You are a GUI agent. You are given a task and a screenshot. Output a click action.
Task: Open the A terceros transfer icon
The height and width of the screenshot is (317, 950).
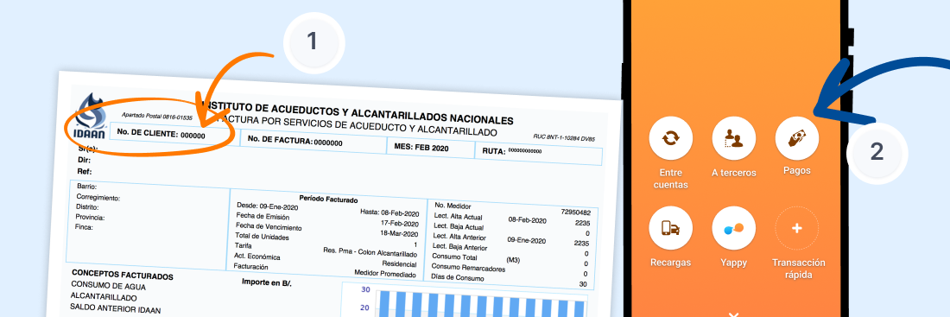pyautogui.click(x=734, y=138)
